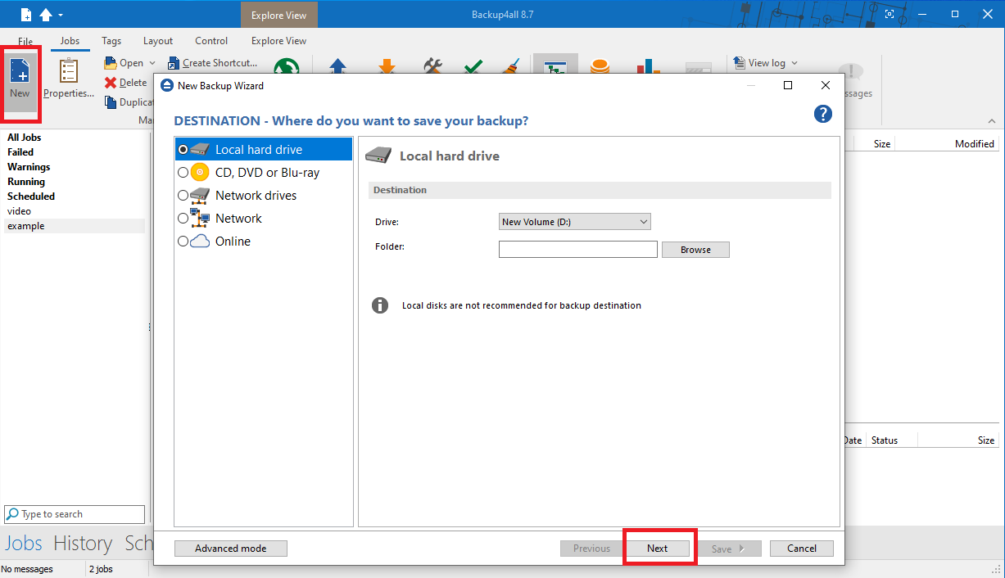Open the quick access toolbar customize arrow
Viewport: 1005px width, 578px height.
61,16
